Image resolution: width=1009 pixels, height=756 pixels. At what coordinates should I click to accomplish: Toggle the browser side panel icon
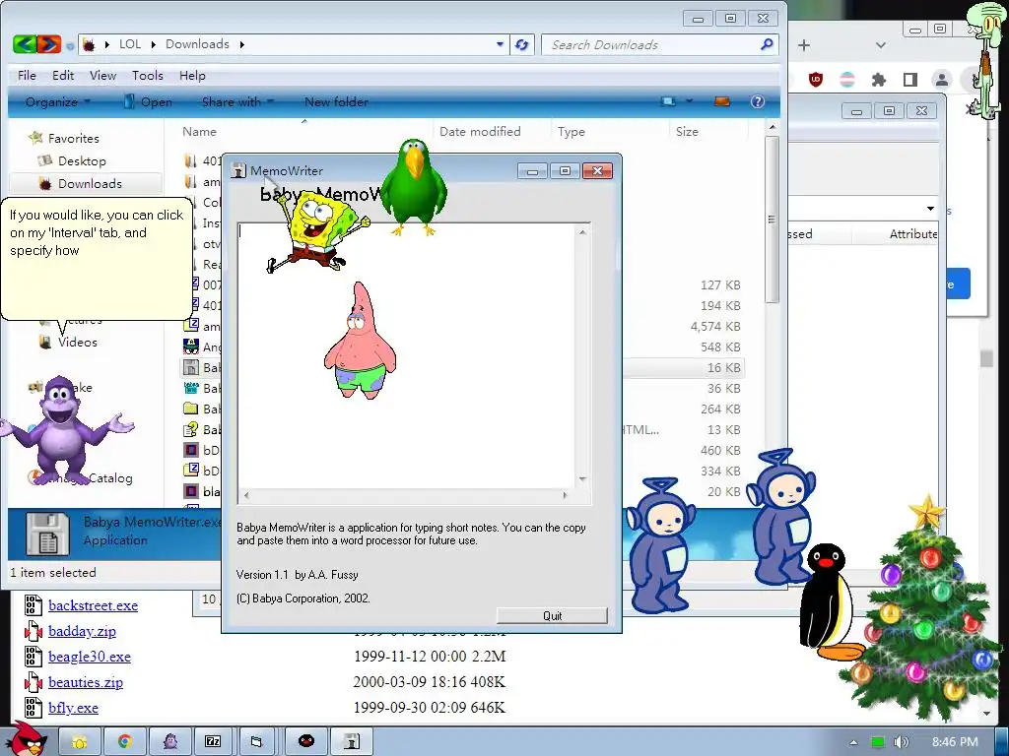click(x=909, y=80)
